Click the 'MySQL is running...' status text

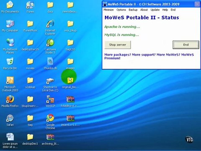click(x=121, y=35)
